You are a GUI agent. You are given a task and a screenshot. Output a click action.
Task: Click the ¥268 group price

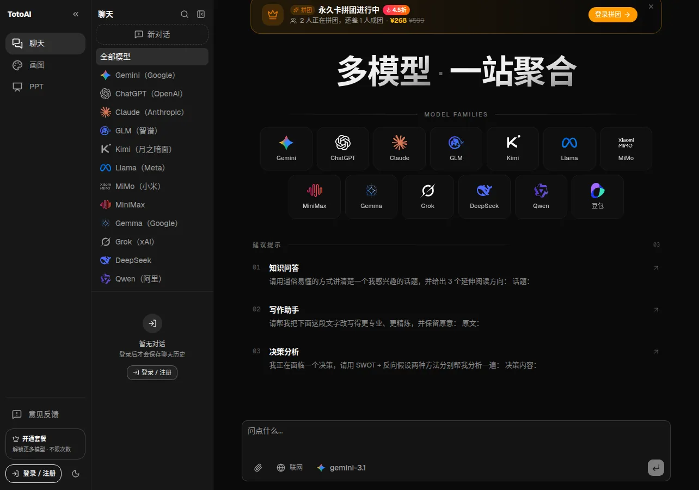398,21
